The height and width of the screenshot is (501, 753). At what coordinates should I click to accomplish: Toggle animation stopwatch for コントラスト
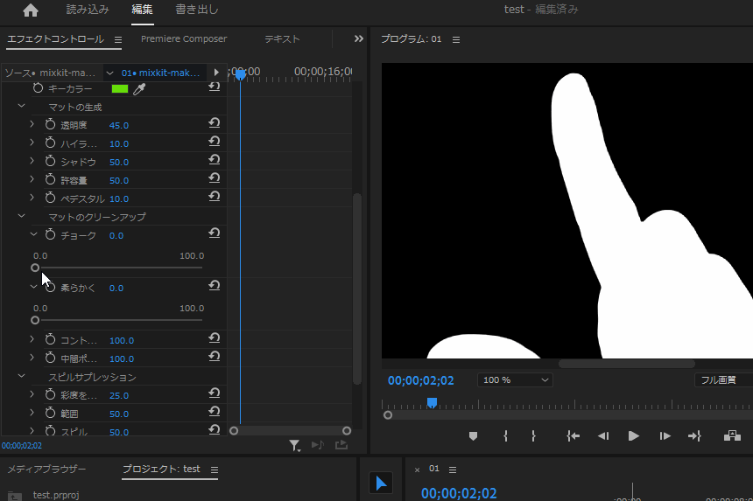(x=50, y=339)
